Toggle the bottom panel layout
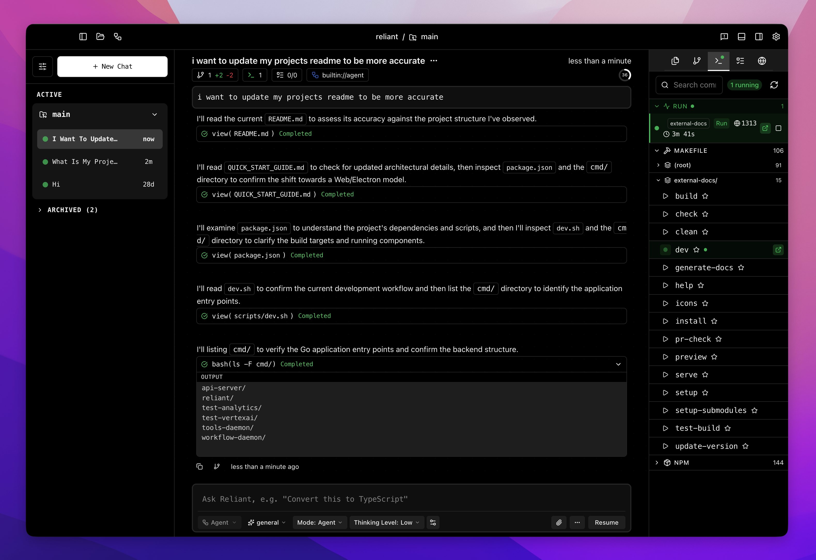The width and height of the screenshot is (816, 560). click(x=742, y=36)
